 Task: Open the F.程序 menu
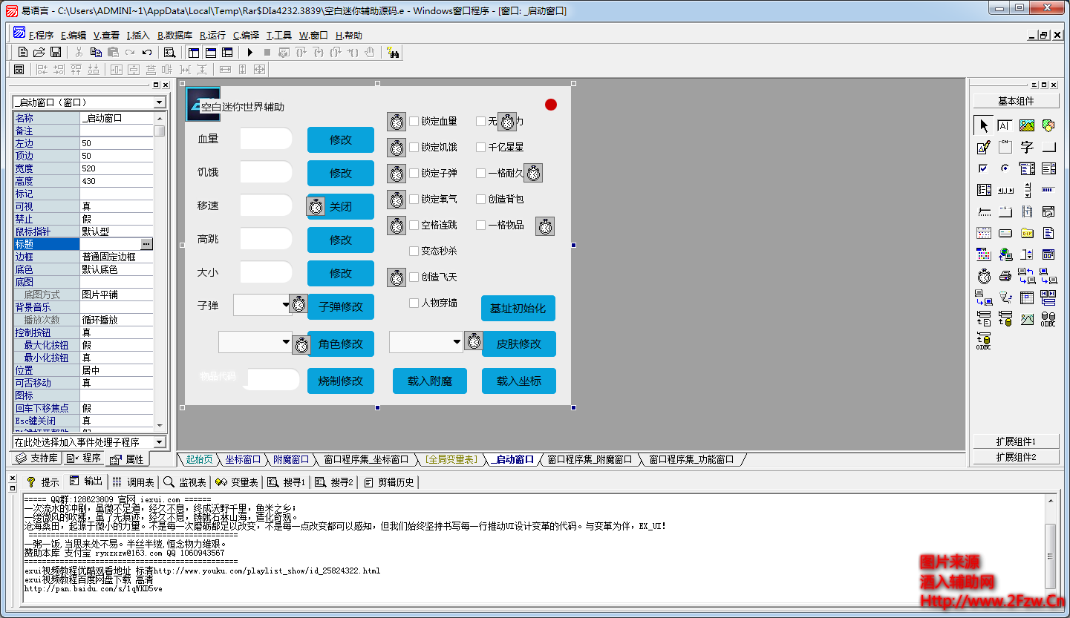coord(41,35)
